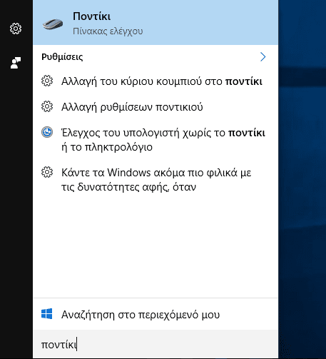Click the Windows logo beside Αναζήτηση στο περιεχόμενό μου
326x359 pixels.
tap(47, 314)
